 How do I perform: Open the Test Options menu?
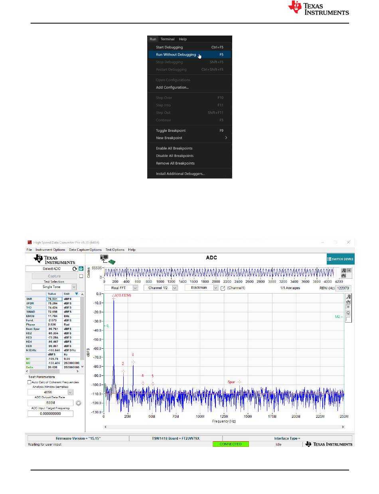[x=115, y=250]
